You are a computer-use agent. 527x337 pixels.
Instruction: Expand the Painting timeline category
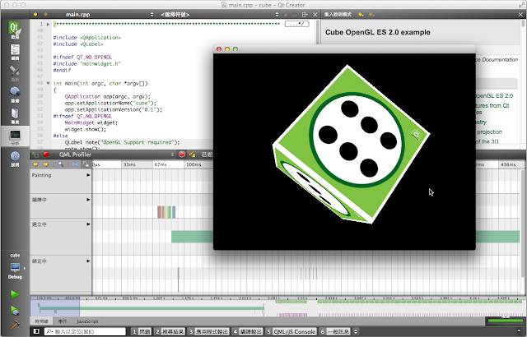coord(88,175)
